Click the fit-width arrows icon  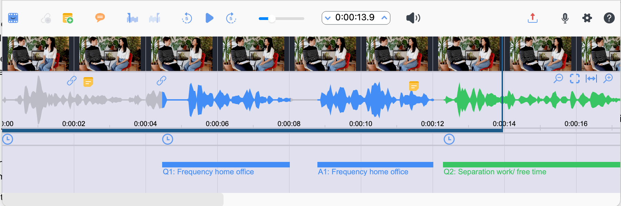click(591, 79)
